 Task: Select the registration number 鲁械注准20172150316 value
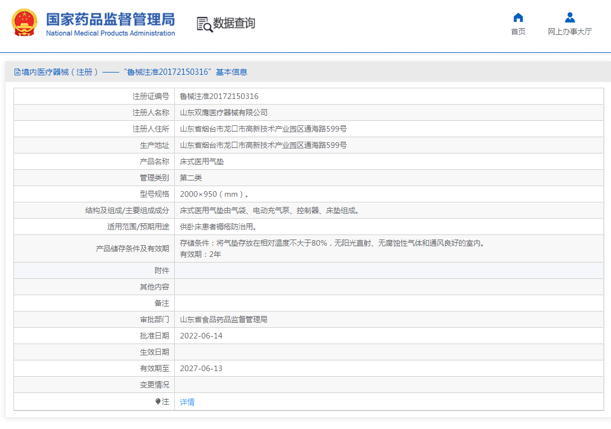point(219,96)
